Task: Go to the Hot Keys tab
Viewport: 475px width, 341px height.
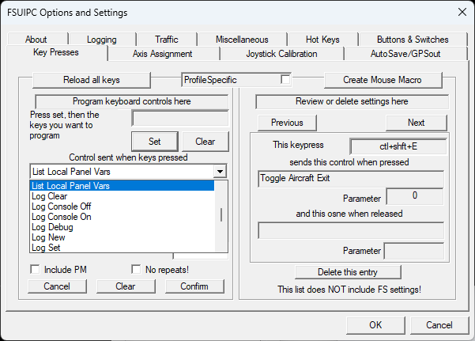Action: point(322,39)
